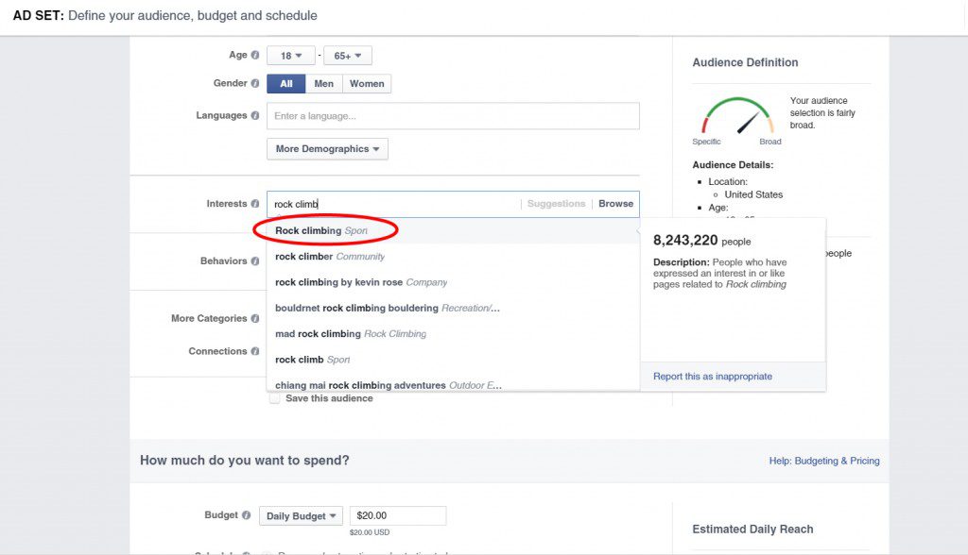Click the audience size gauge meter

tap(737, 115)
